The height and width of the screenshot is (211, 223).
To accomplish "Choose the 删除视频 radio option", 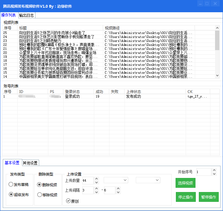I will click(x=47, y=185).
